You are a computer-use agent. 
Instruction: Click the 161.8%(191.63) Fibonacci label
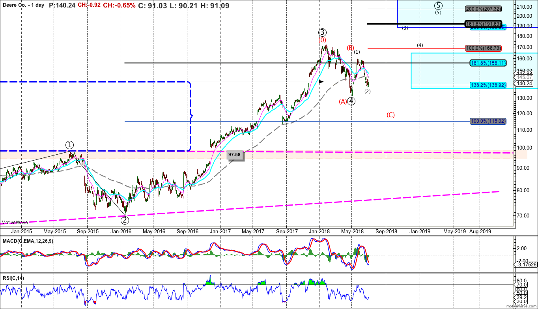[x=483, y=24]
